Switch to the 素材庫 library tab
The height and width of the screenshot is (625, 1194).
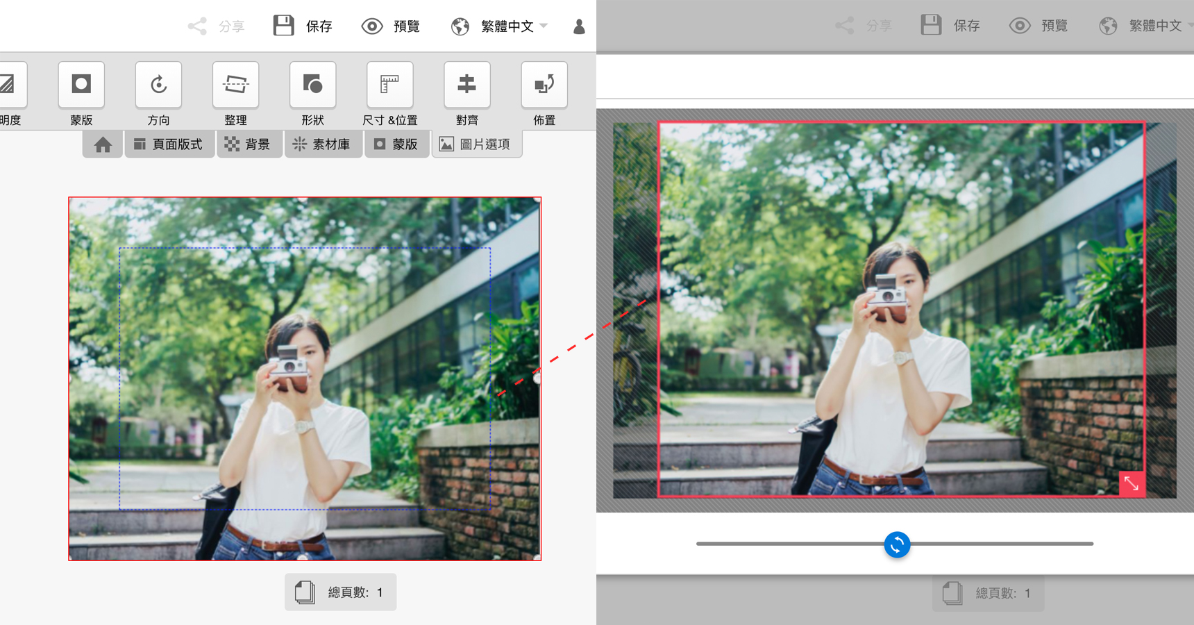click(322, 144)
